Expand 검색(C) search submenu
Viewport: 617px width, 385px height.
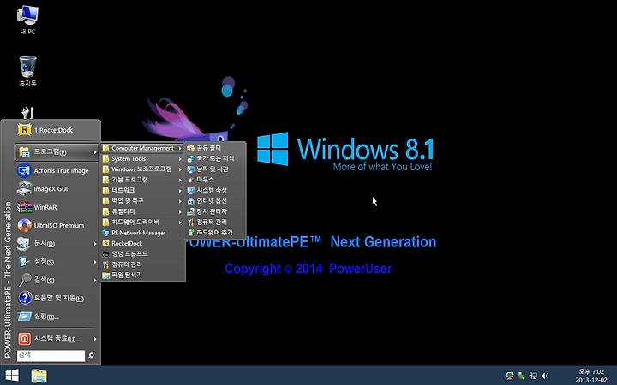[57, 280]
